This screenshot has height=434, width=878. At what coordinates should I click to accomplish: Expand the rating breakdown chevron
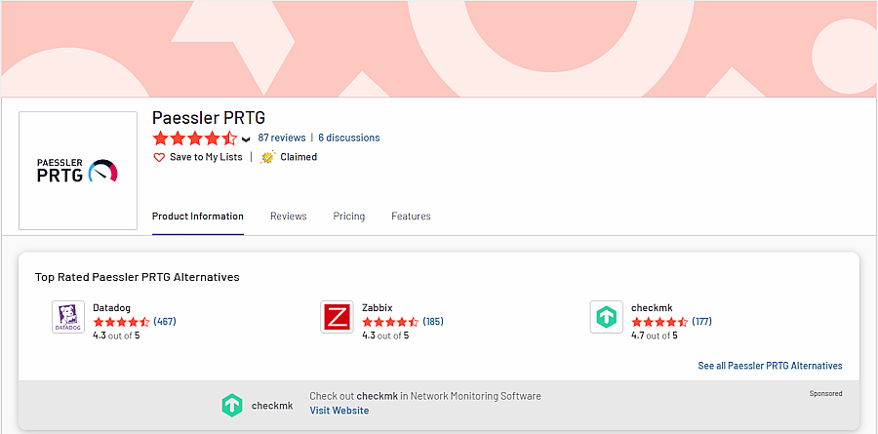(x=246, y=138)
